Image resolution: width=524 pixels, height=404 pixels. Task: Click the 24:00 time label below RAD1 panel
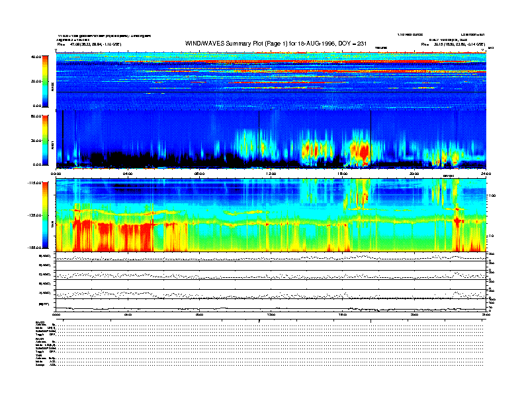[x=486, y=174]
